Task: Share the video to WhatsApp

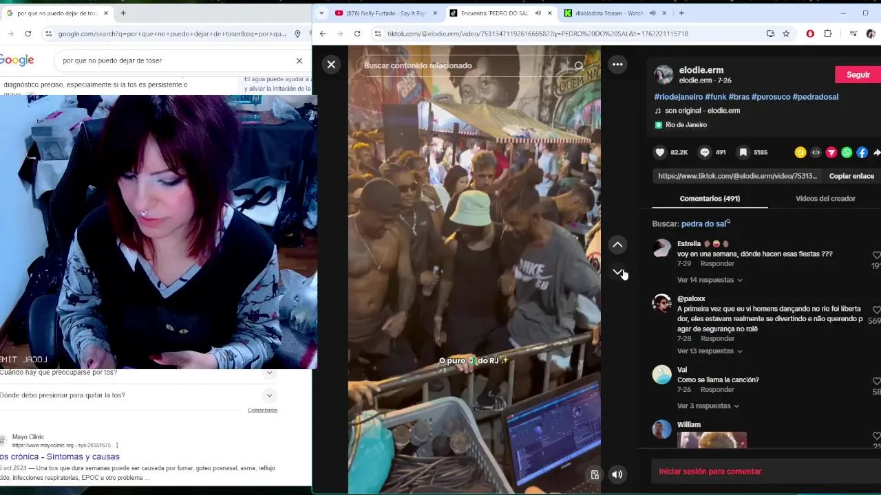Action: click(847, 153)
